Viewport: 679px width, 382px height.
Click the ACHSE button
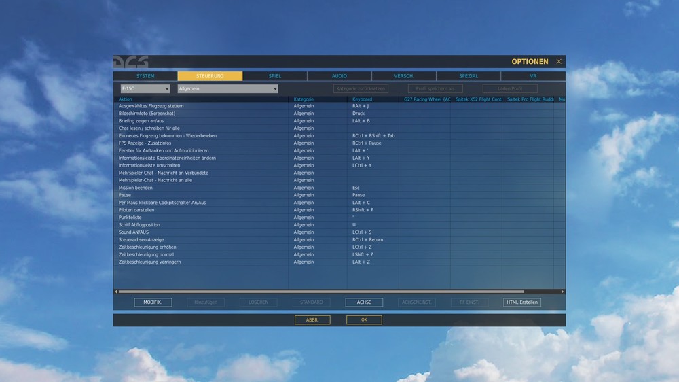(x=364, y=302)
